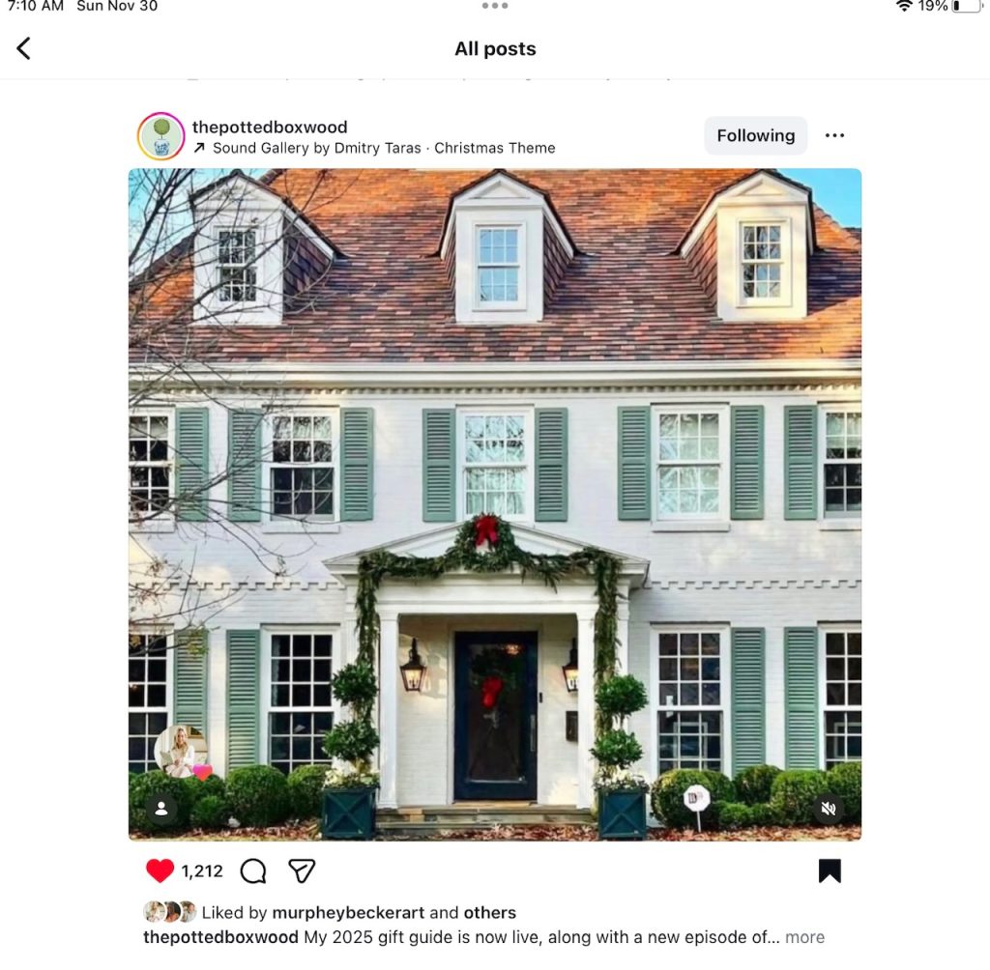Open post options three-dot menu
Screen dimensions: 990x970
[x=834, y=135]
